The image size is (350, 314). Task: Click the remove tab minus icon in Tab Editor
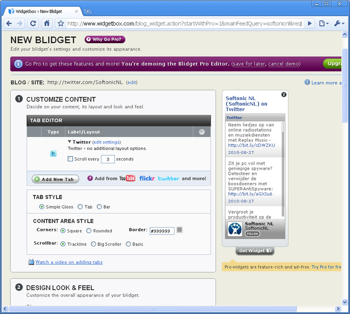(x=202, y=132)
